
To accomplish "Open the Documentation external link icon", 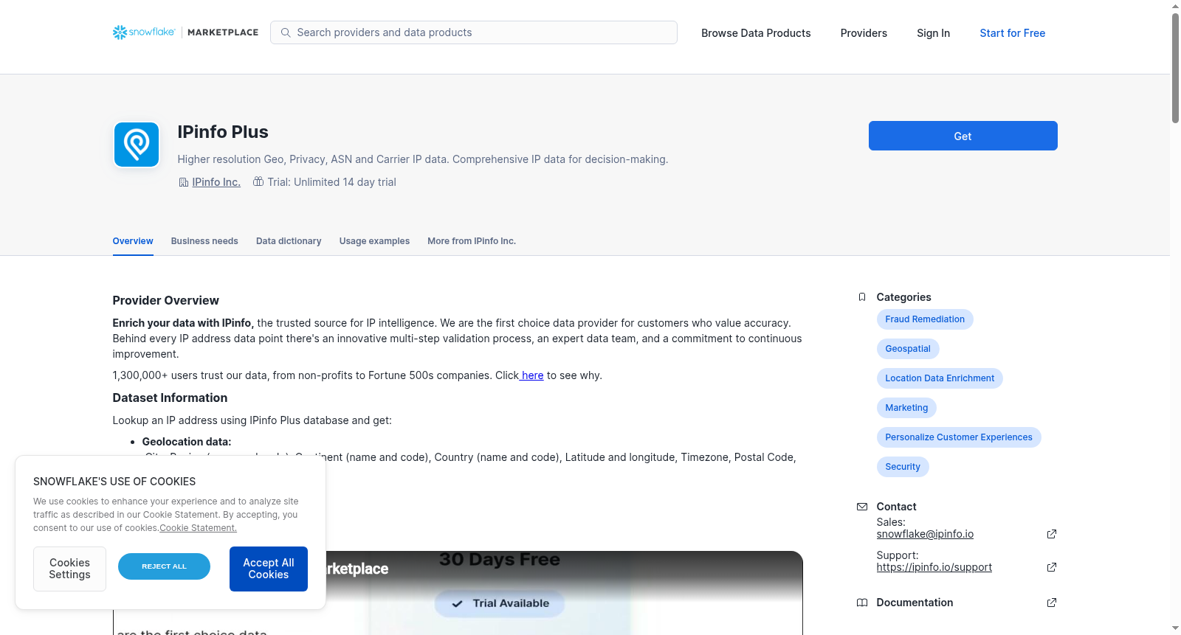I will click(x=1052, y=603).
